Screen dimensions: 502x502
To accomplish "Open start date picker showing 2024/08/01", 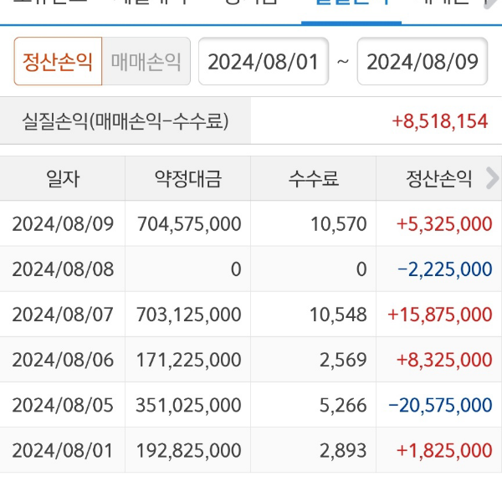I will pos(264,62).
